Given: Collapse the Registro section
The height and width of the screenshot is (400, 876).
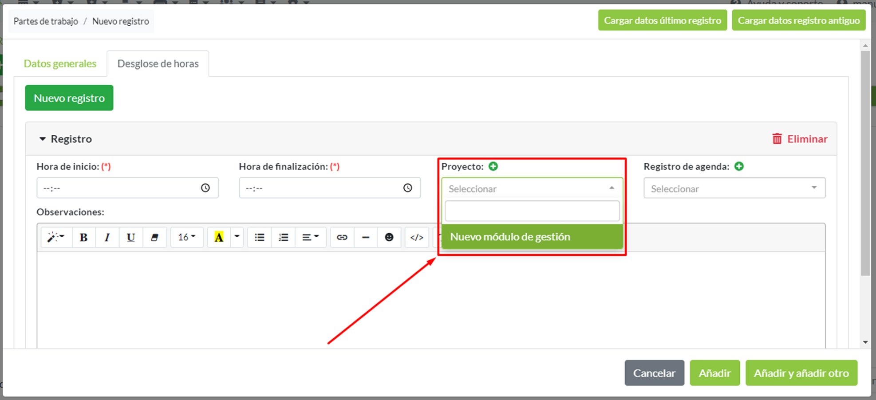Looking at the screenshot, I should pos(43,139).
